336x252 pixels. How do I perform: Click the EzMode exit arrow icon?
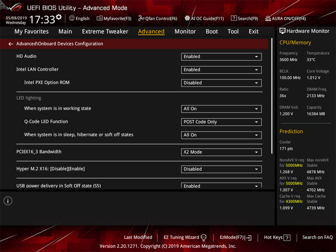248,238
